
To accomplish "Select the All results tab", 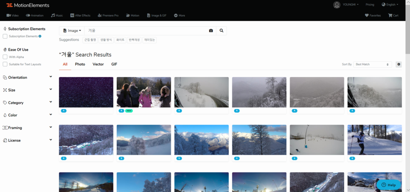I will point(65,64).
